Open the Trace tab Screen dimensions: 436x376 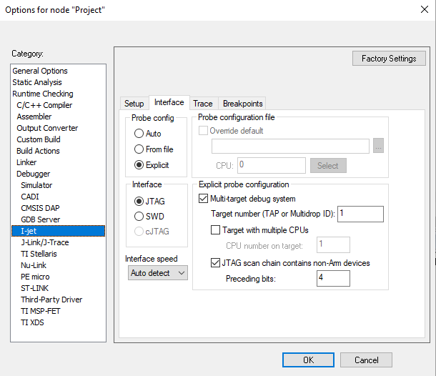(x=202, y=104)
